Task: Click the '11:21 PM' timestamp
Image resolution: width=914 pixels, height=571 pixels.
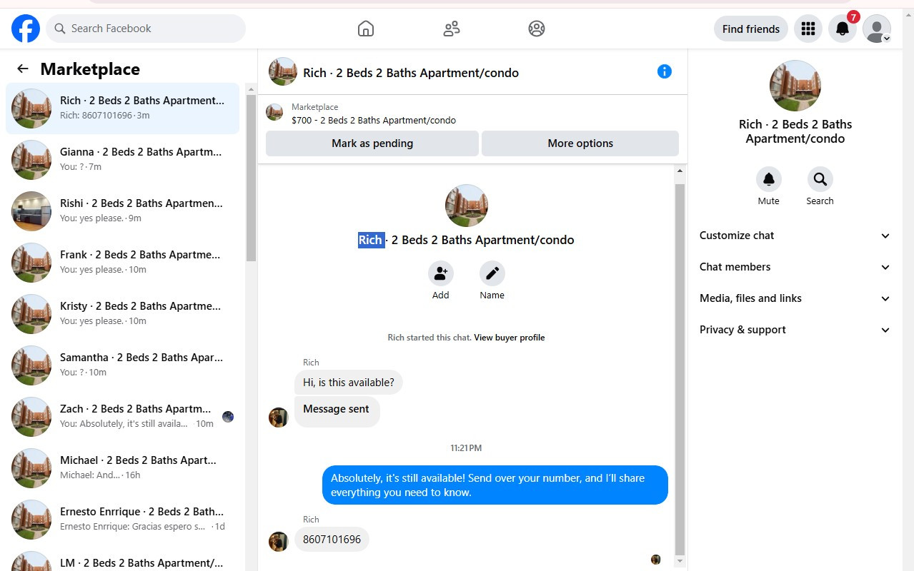Action: click(466, 448)
